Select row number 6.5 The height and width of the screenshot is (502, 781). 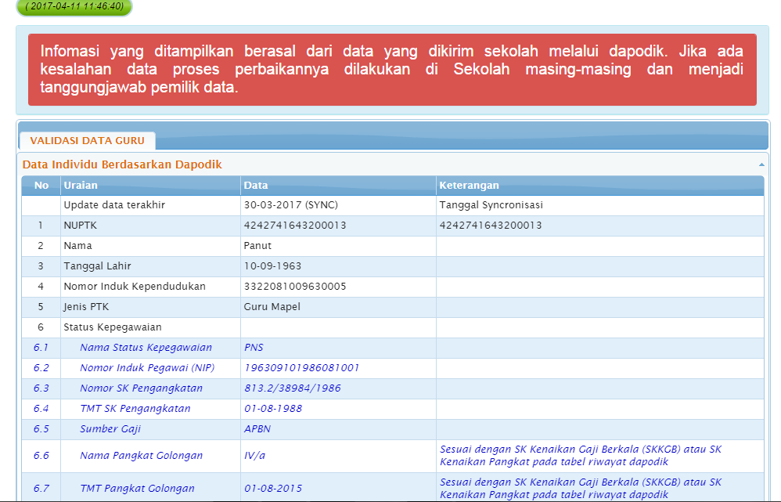point(41,429)
